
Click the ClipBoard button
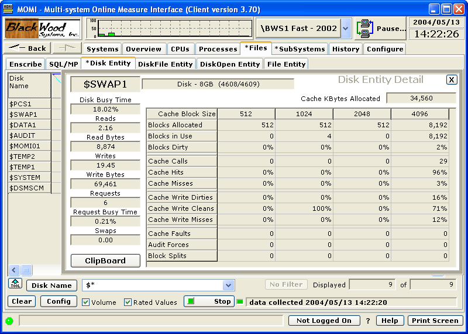click(x=105, y=260)
